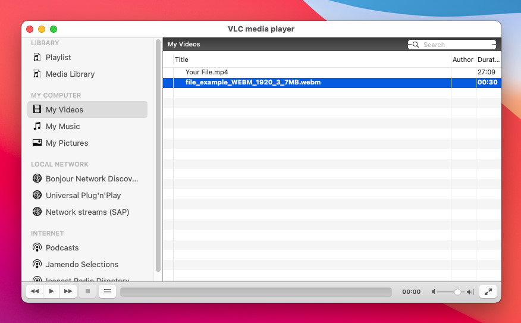Toggle the playlist view button

pyautogui.click(x=107, y=291)
